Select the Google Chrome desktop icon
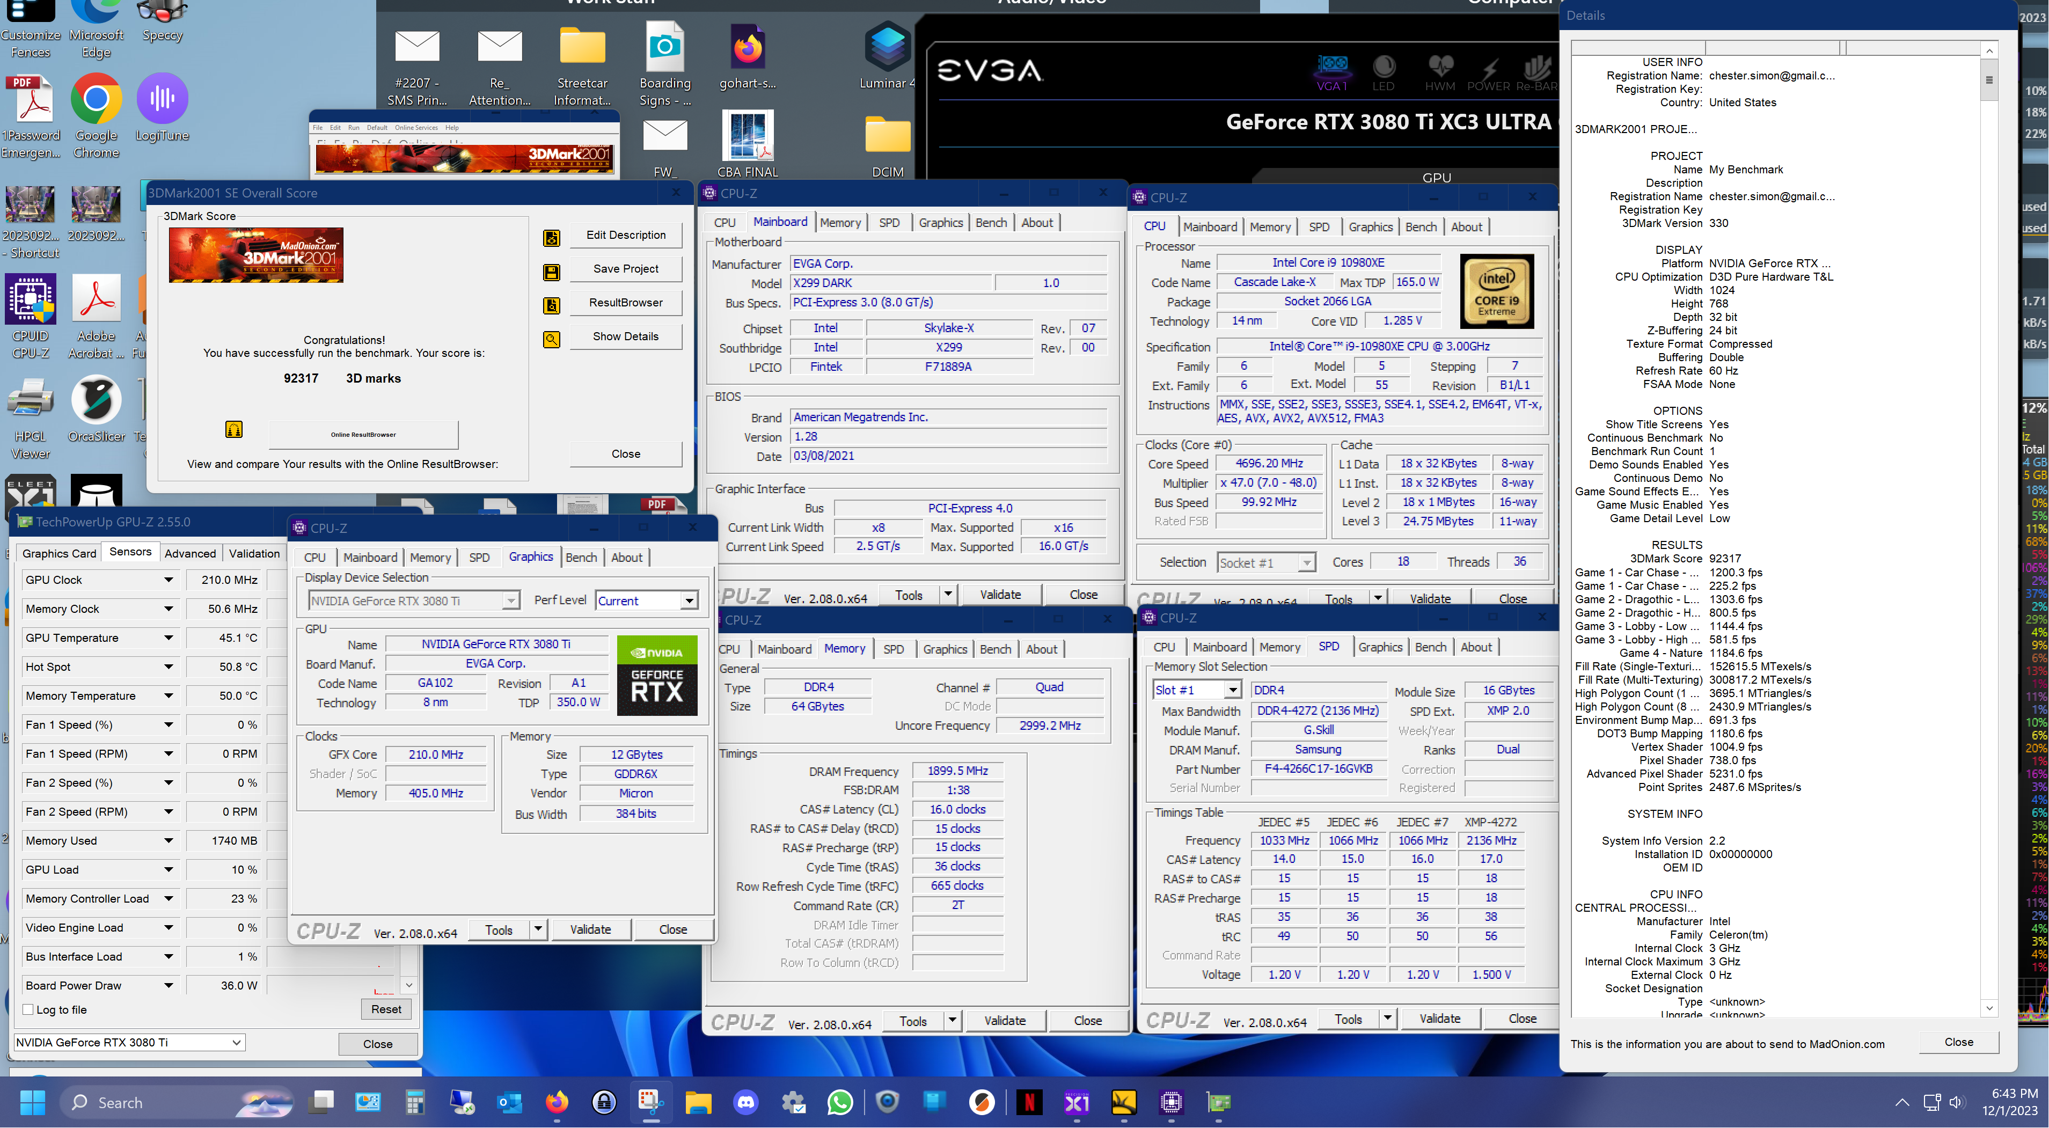 (96, 116)
